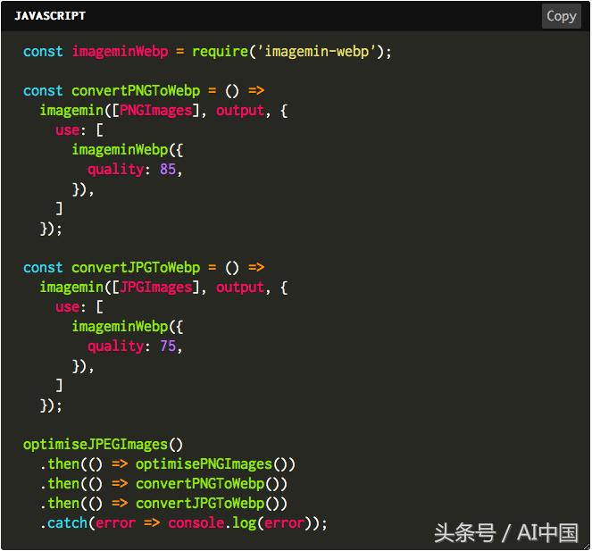Click optimiseJPEGImages() call
This screenshot has width=592, height=551.
point(103,445)
